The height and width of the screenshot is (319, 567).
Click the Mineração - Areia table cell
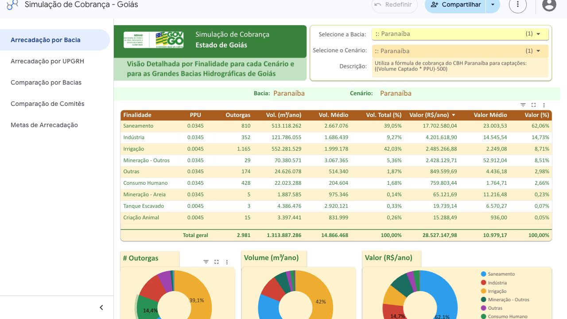144,195
